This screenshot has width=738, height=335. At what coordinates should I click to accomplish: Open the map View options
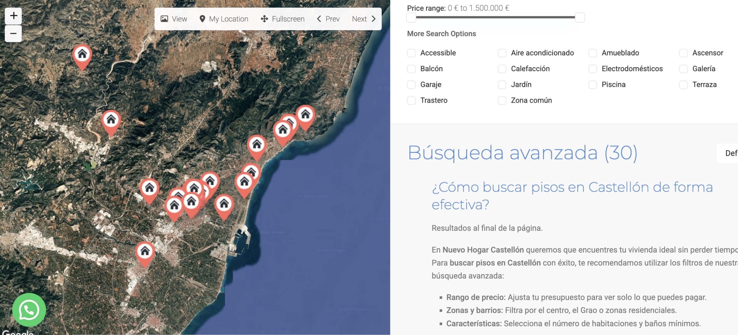point(174,19)
